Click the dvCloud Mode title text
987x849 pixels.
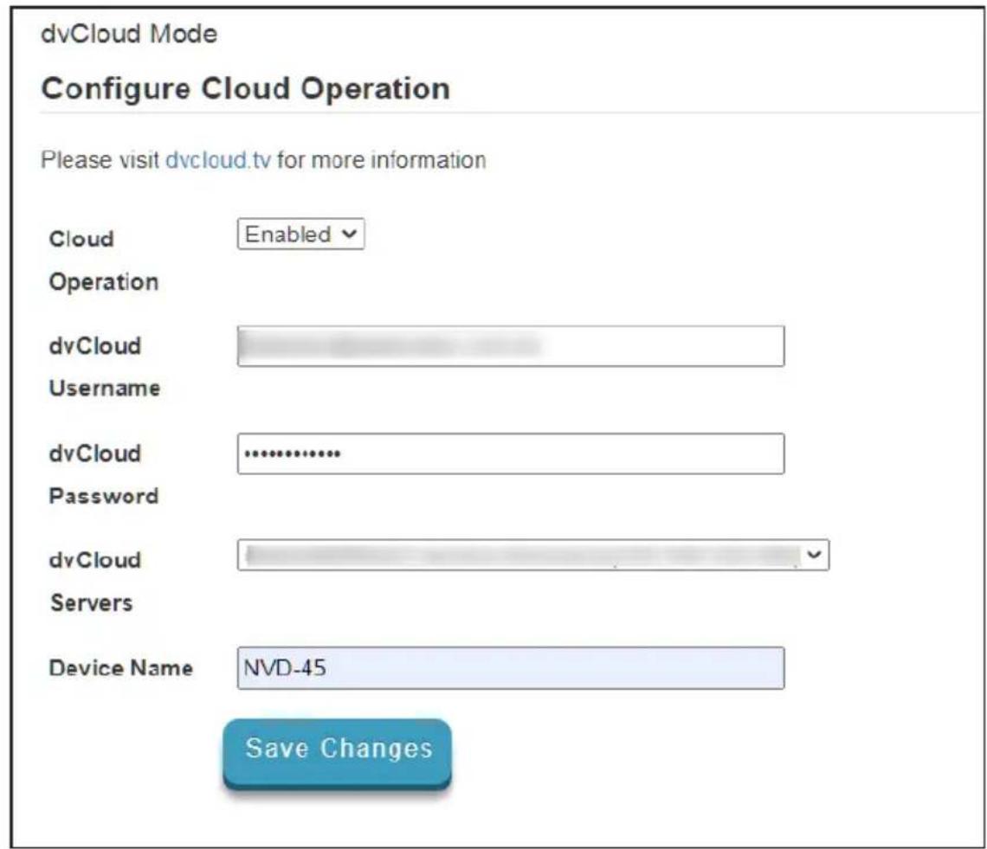tap(129, 34)
